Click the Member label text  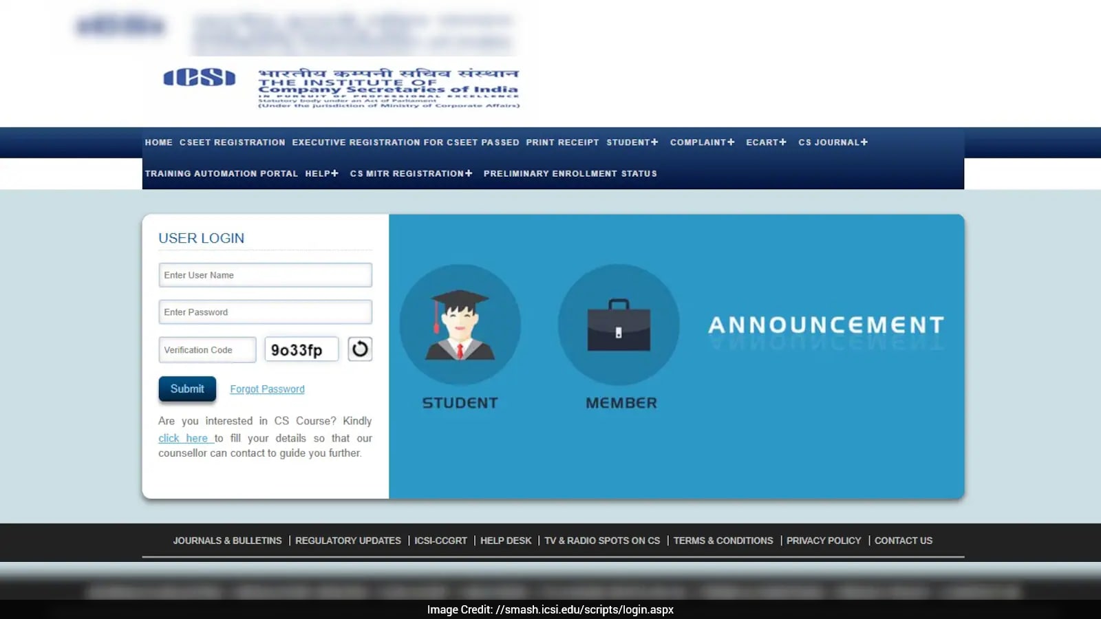(621, 403)
